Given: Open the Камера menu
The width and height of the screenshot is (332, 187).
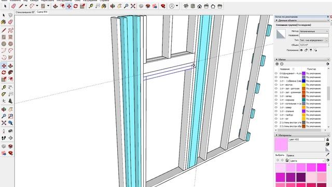Looking at the screenshot, I should 34,1.
